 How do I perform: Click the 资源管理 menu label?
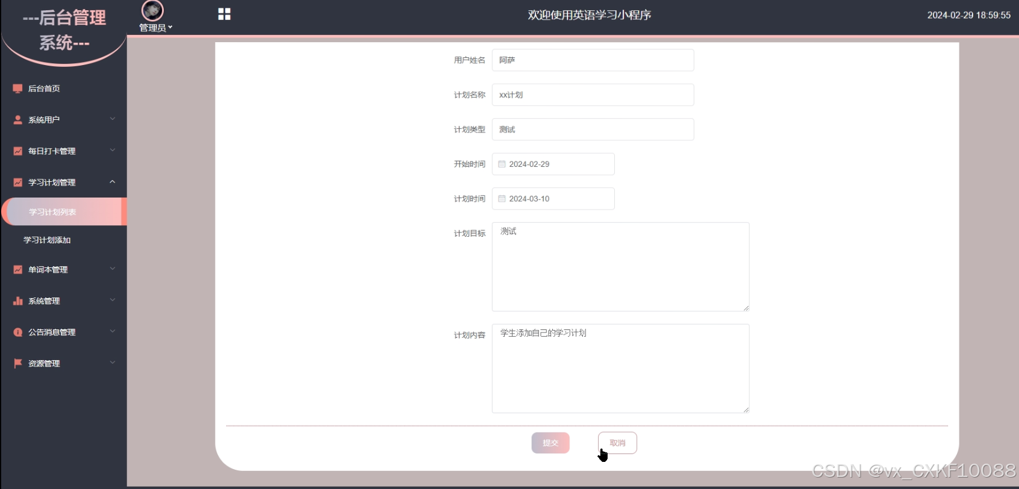point(44,364)
